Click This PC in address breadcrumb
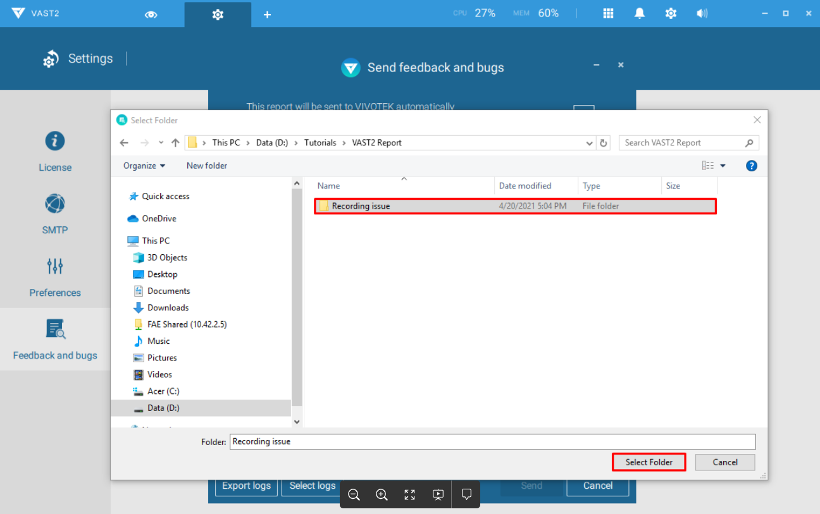Viewport: 820px width, 514px height. point(226,143)
